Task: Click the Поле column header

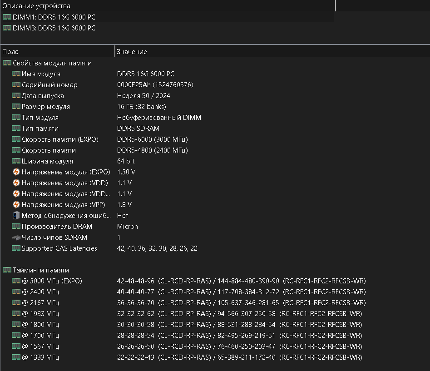Action: coord(10,52)
